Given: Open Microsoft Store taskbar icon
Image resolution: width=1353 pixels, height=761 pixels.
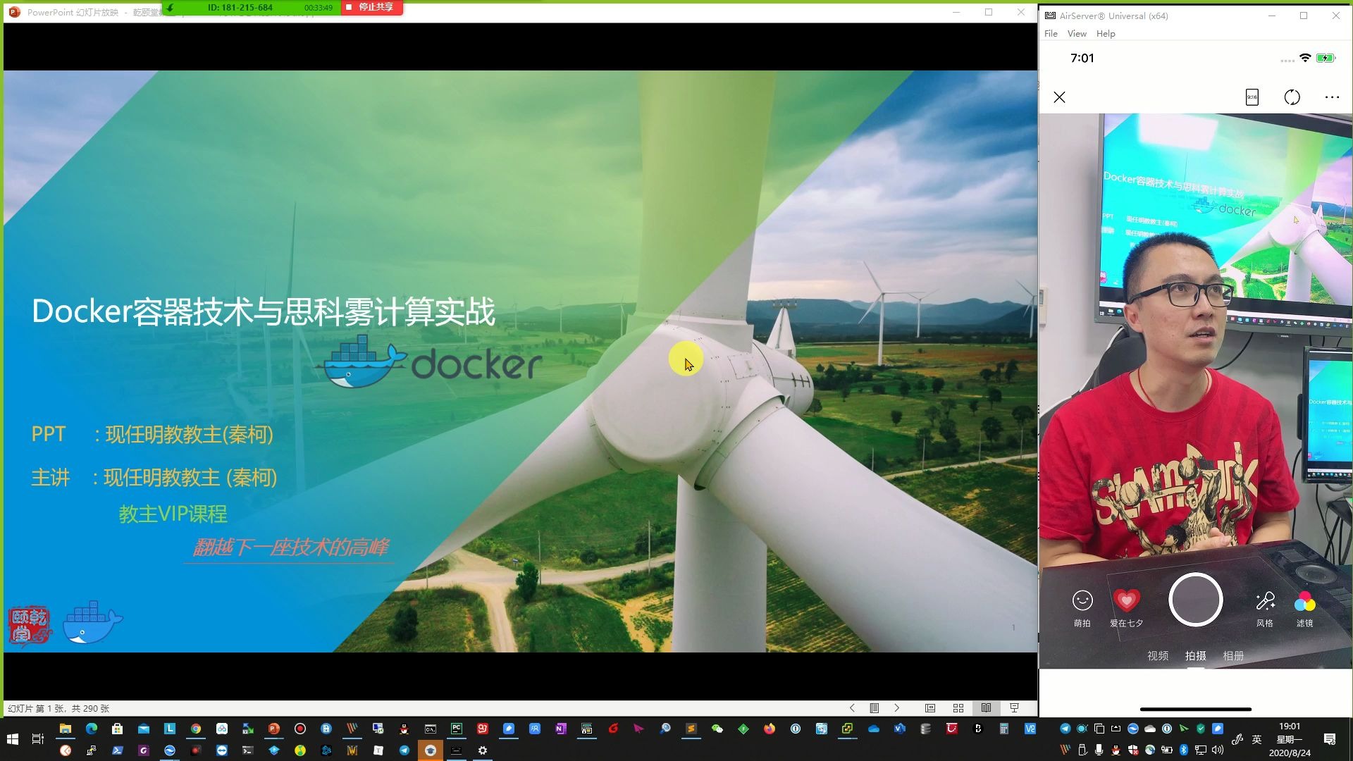Looking at the screenshot, I should [118, 729].
